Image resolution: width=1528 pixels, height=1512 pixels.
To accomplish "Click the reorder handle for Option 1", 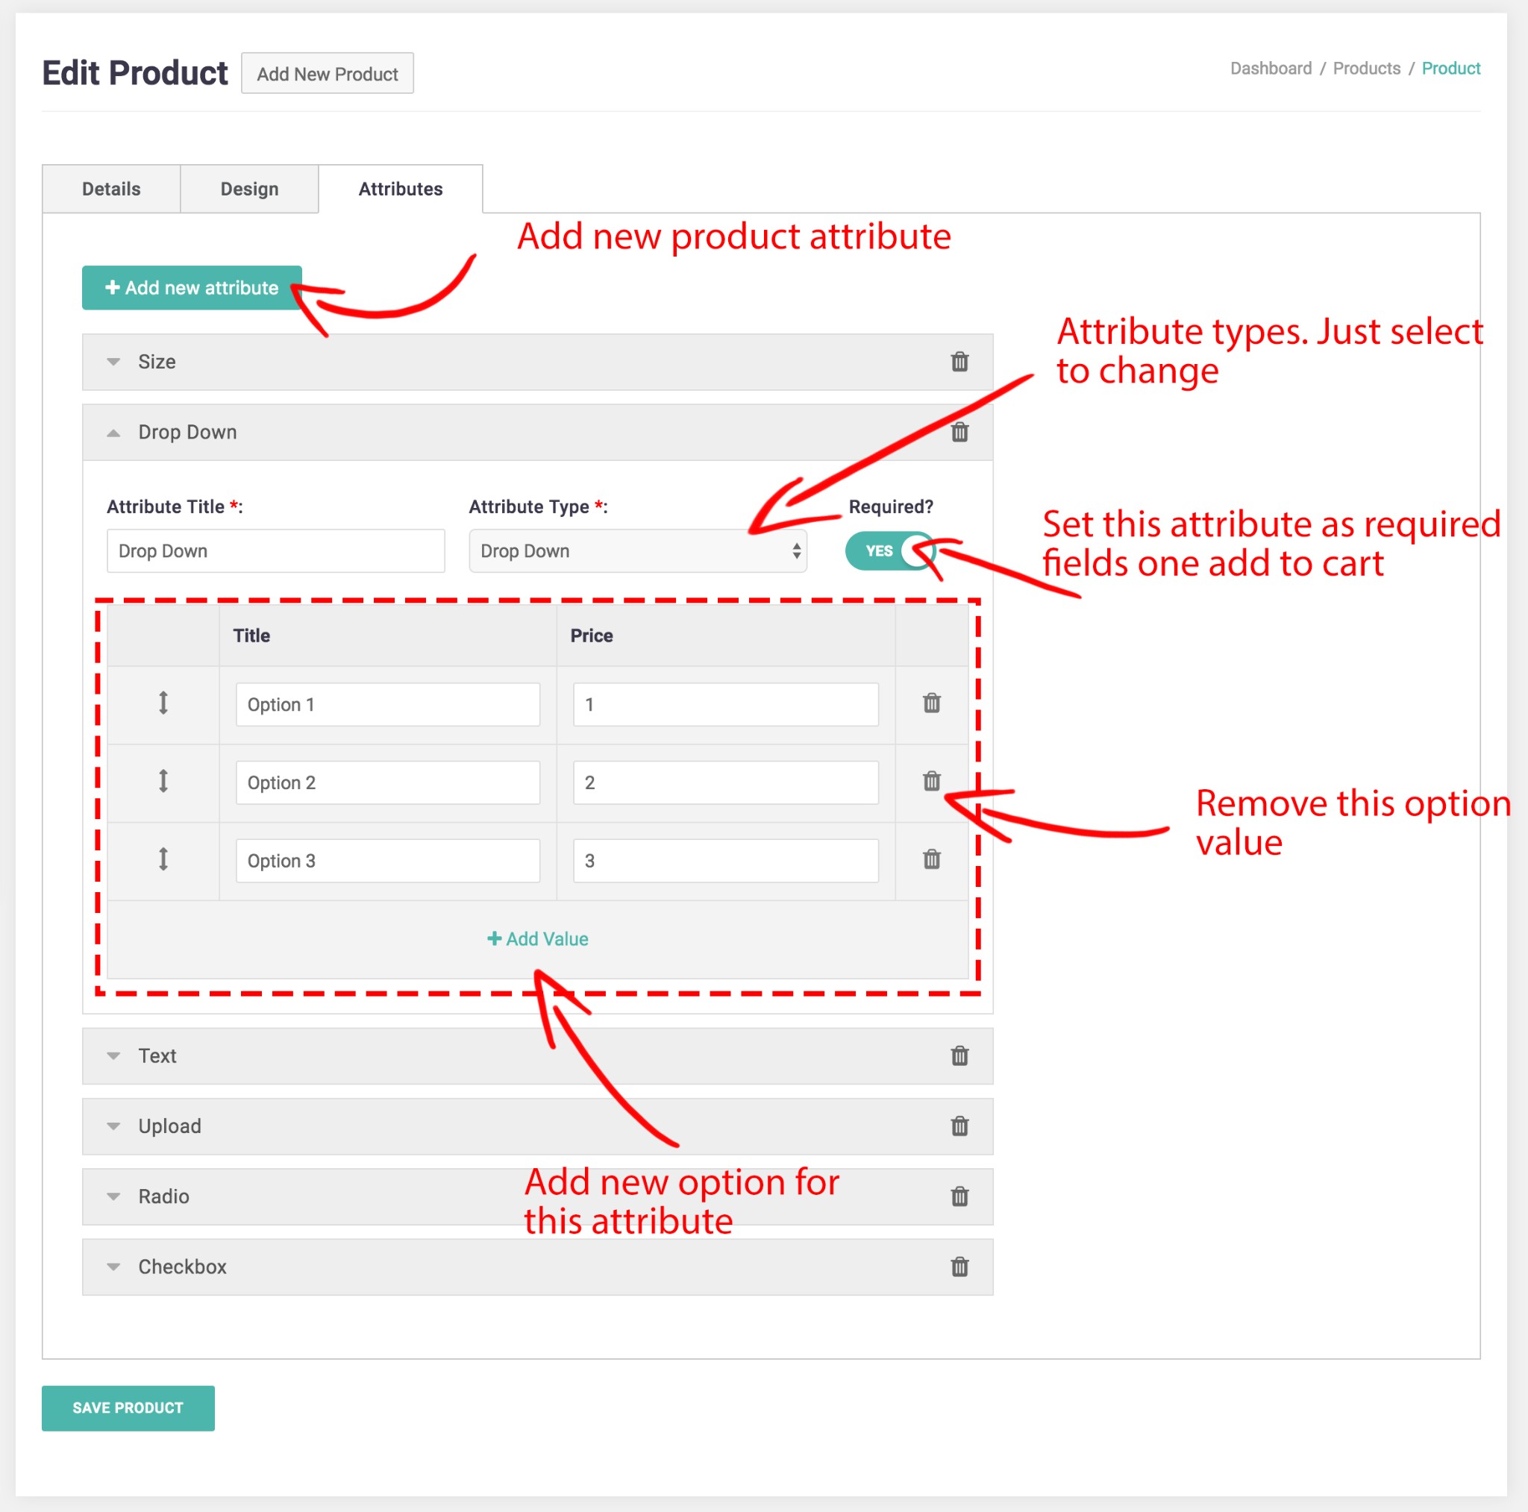I will [163, 703].
